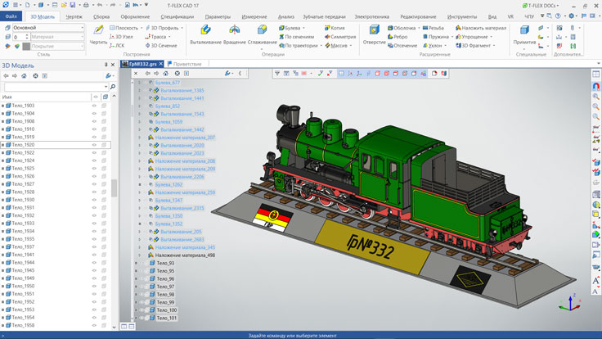Start the Чертить (Sketch) command
The height and width of the screenshot is (339, 602).
coord(98,30)
